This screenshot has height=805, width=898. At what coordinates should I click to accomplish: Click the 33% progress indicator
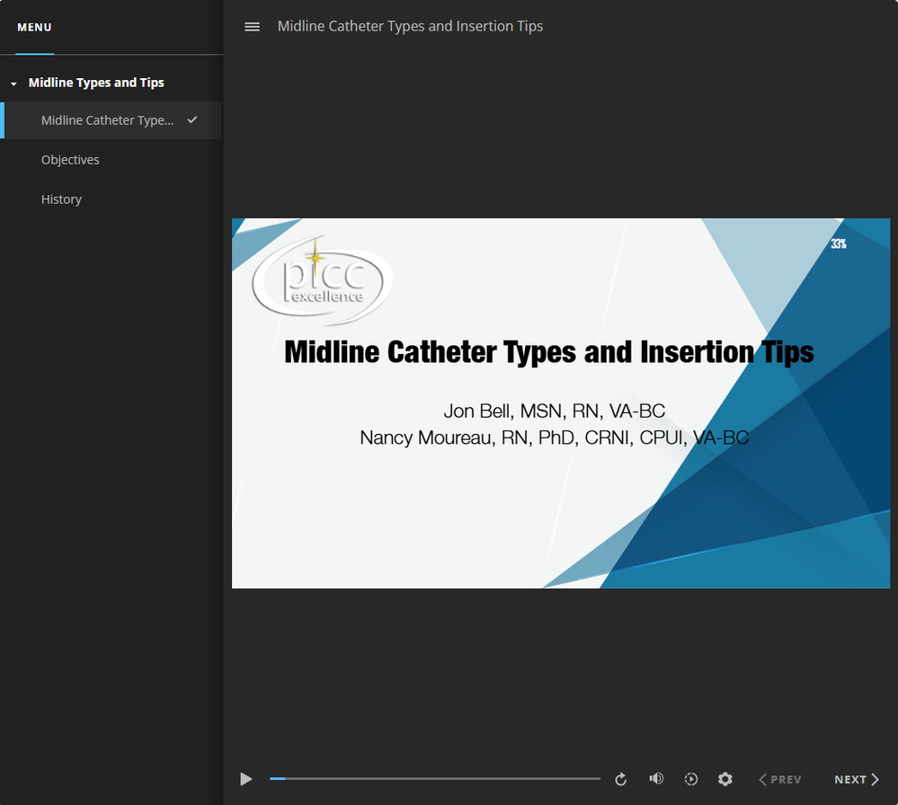[x=839, y=243]
